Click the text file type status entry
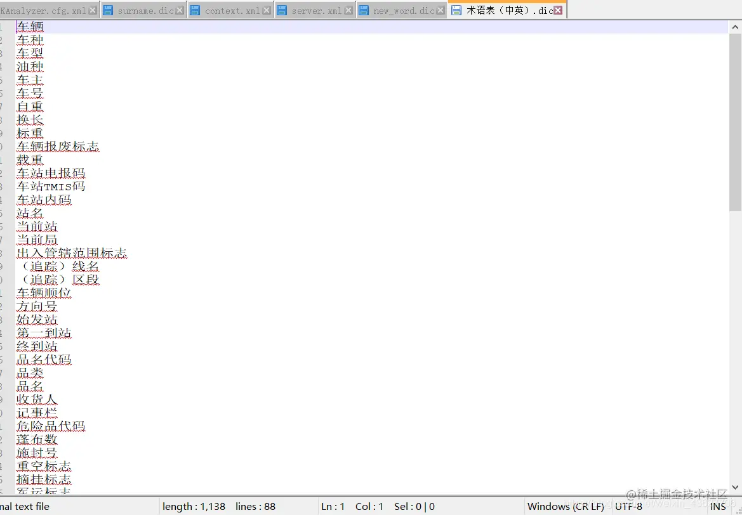This screenshot has width=742, height=515. [x=25, y=507]
